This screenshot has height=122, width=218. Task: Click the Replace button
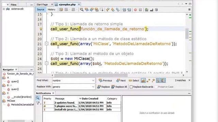pyautogui.click(x=104, y=87)
